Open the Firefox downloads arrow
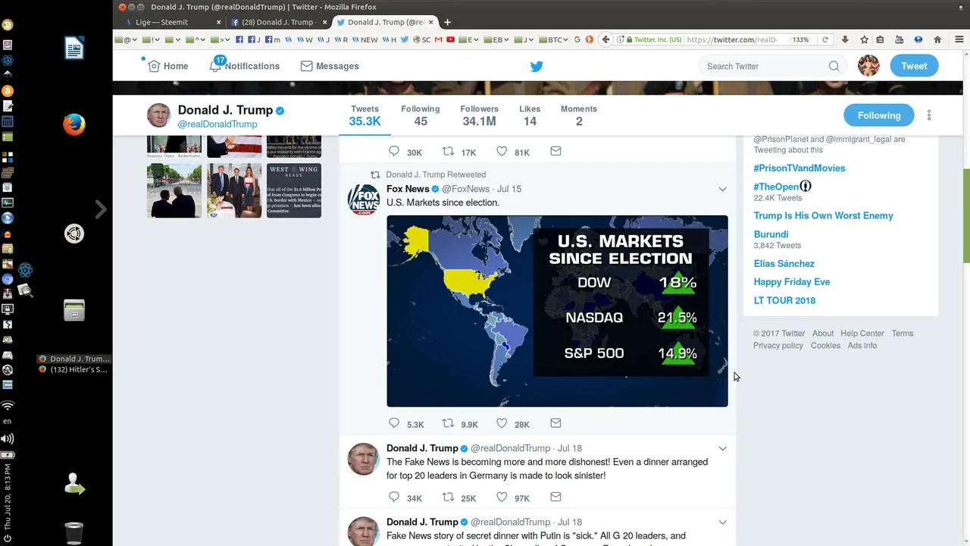 coord(845,39)
